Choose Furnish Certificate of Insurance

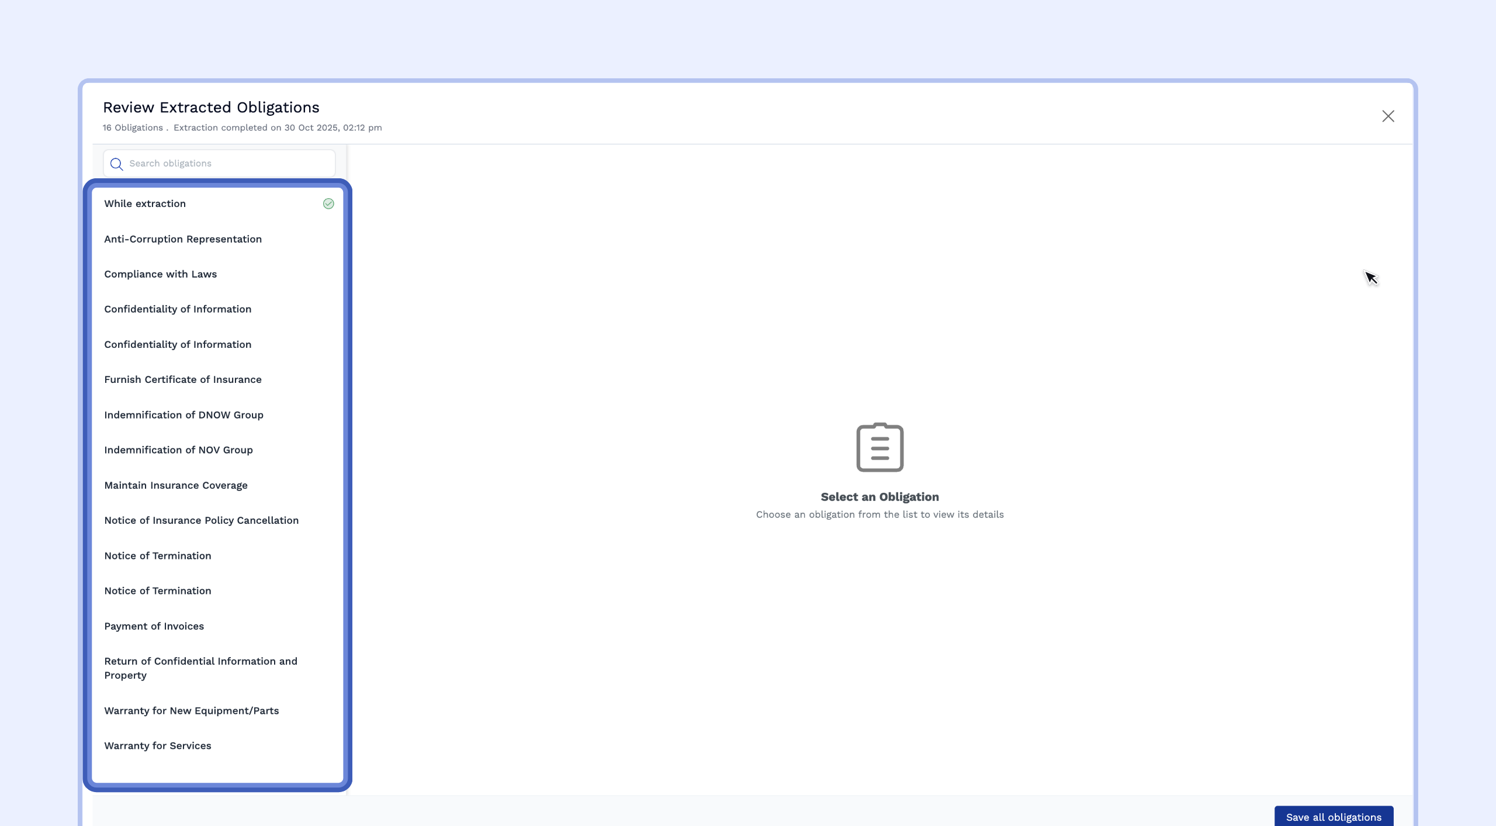(183, 379)
